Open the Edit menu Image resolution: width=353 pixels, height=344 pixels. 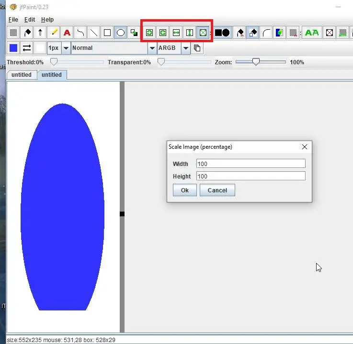30,20
